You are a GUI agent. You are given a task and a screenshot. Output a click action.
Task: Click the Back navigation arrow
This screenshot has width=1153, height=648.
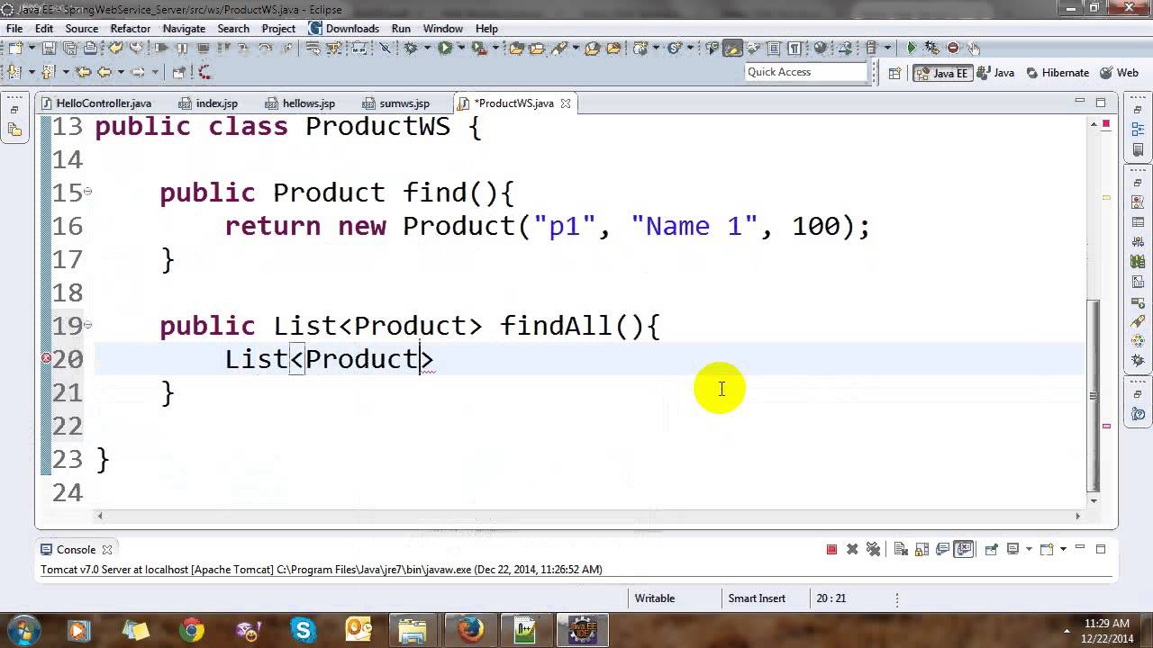coord(104,72)
